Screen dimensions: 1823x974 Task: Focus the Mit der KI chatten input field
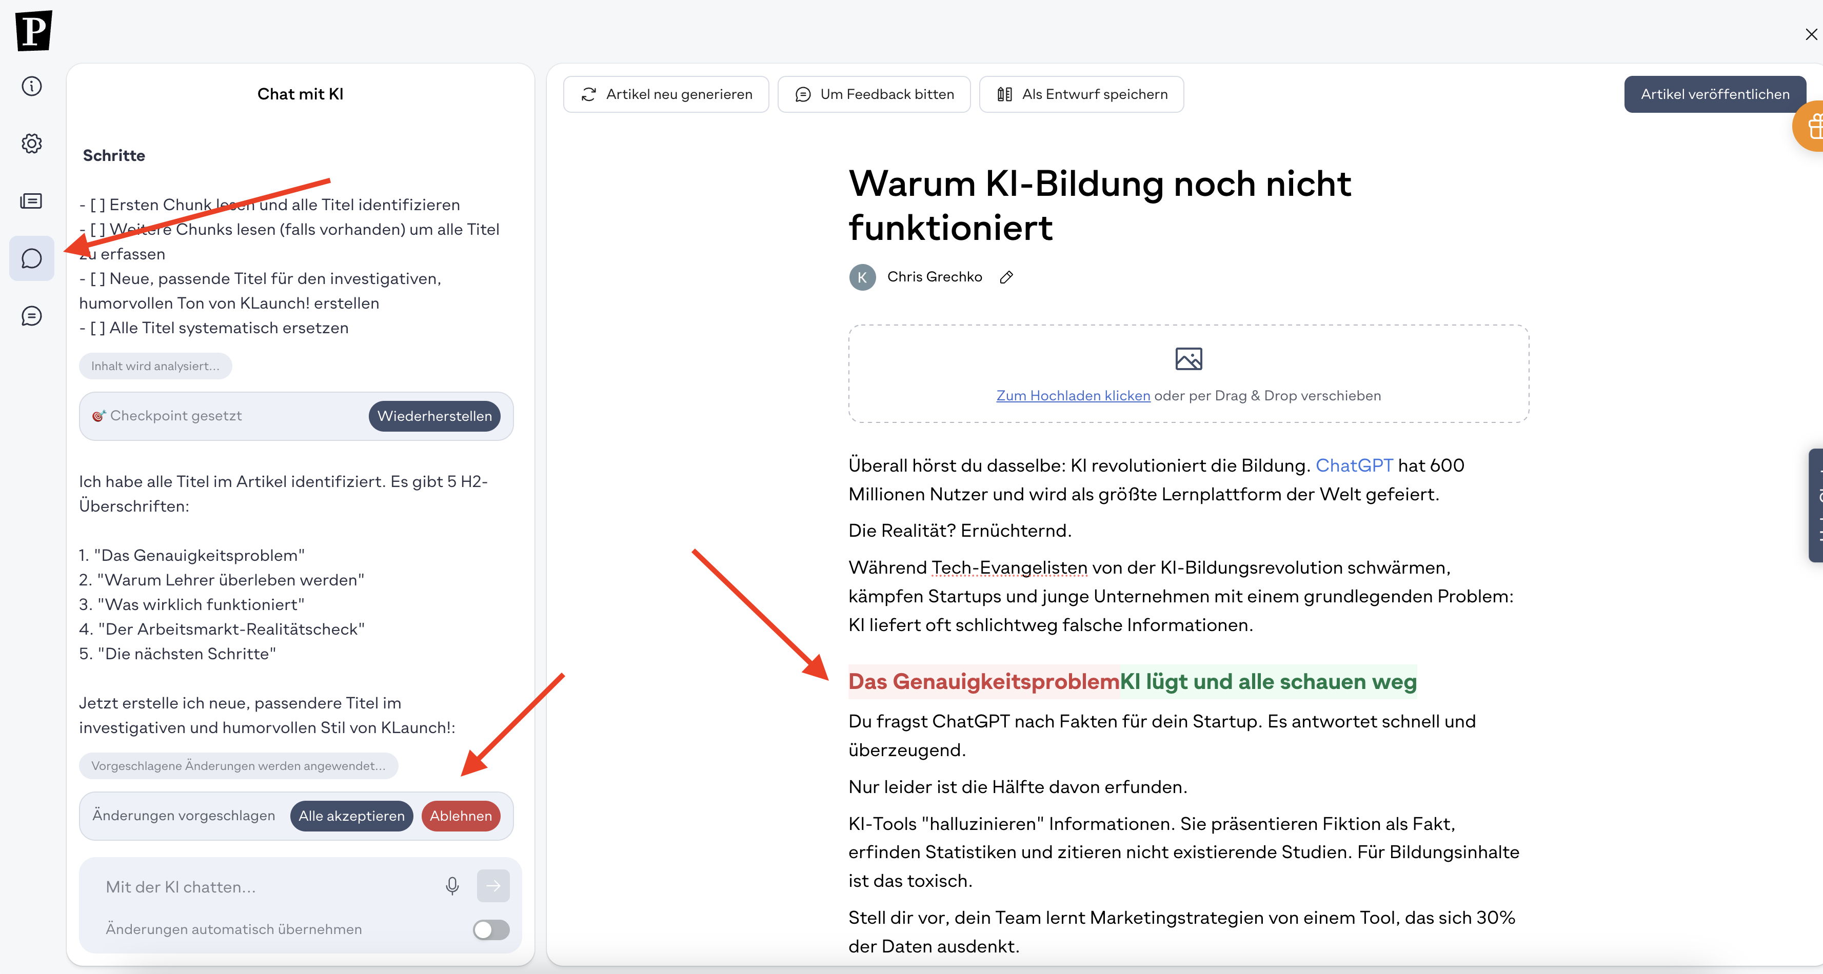pyautogui.click(x=269, y=886)
